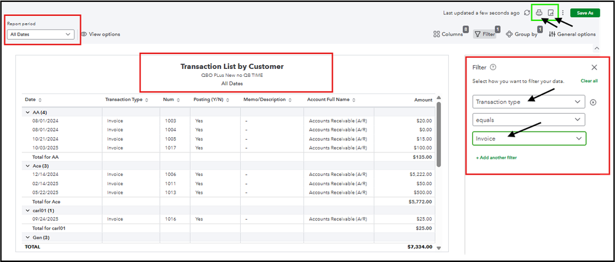Open the three-dot more options menu

[x=563, y=12]
